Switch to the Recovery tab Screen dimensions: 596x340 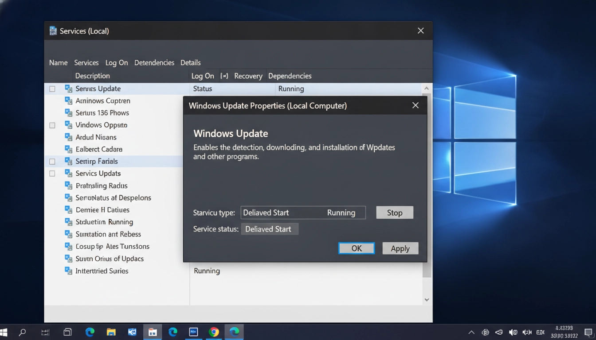(248, 76)
